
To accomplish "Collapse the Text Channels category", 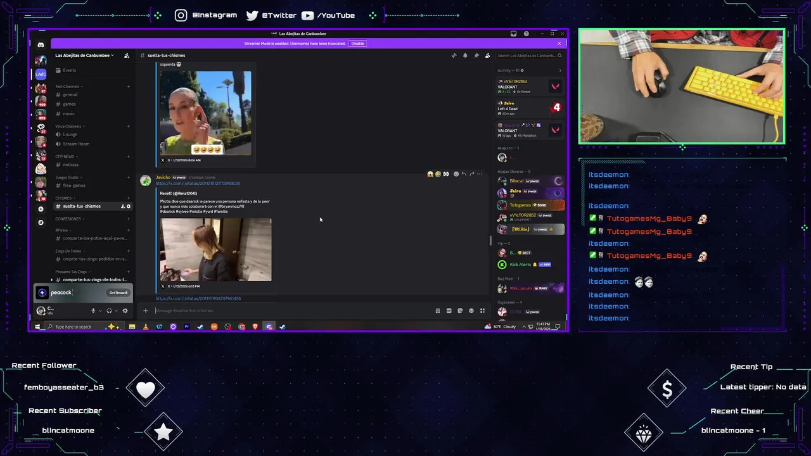I will 69,86.
